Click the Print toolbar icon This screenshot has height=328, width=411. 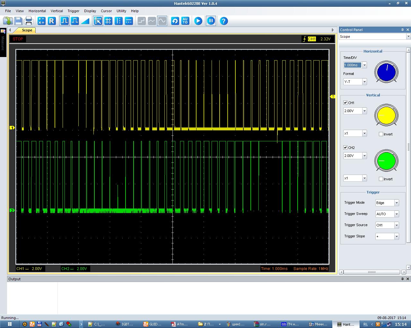coord(29,21)
